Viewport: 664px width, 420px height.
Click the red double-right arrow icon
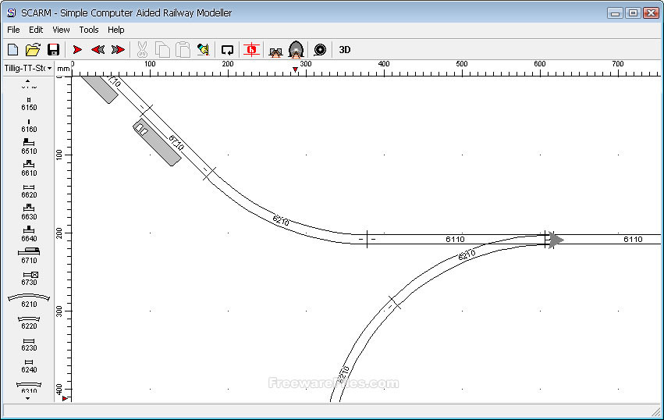coord(118,49)
